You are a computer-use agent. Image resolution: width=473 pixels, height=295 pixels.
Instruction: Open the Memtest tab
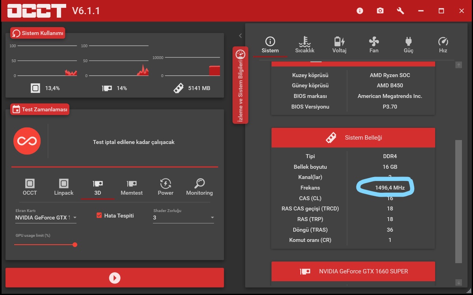[x=132, y=187]
